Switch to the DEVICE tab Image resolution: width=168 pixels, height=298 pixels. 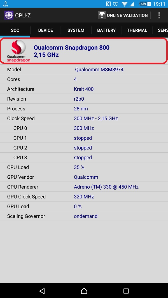(45, 30)
